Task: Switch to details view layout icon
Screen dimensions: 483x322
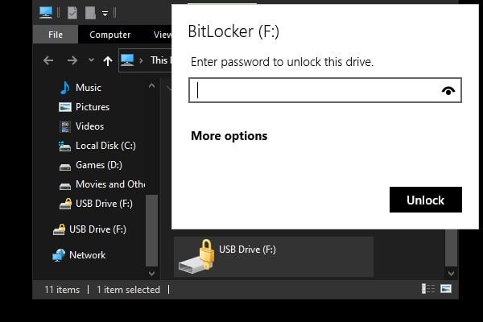Action: [x=427, y=289]
